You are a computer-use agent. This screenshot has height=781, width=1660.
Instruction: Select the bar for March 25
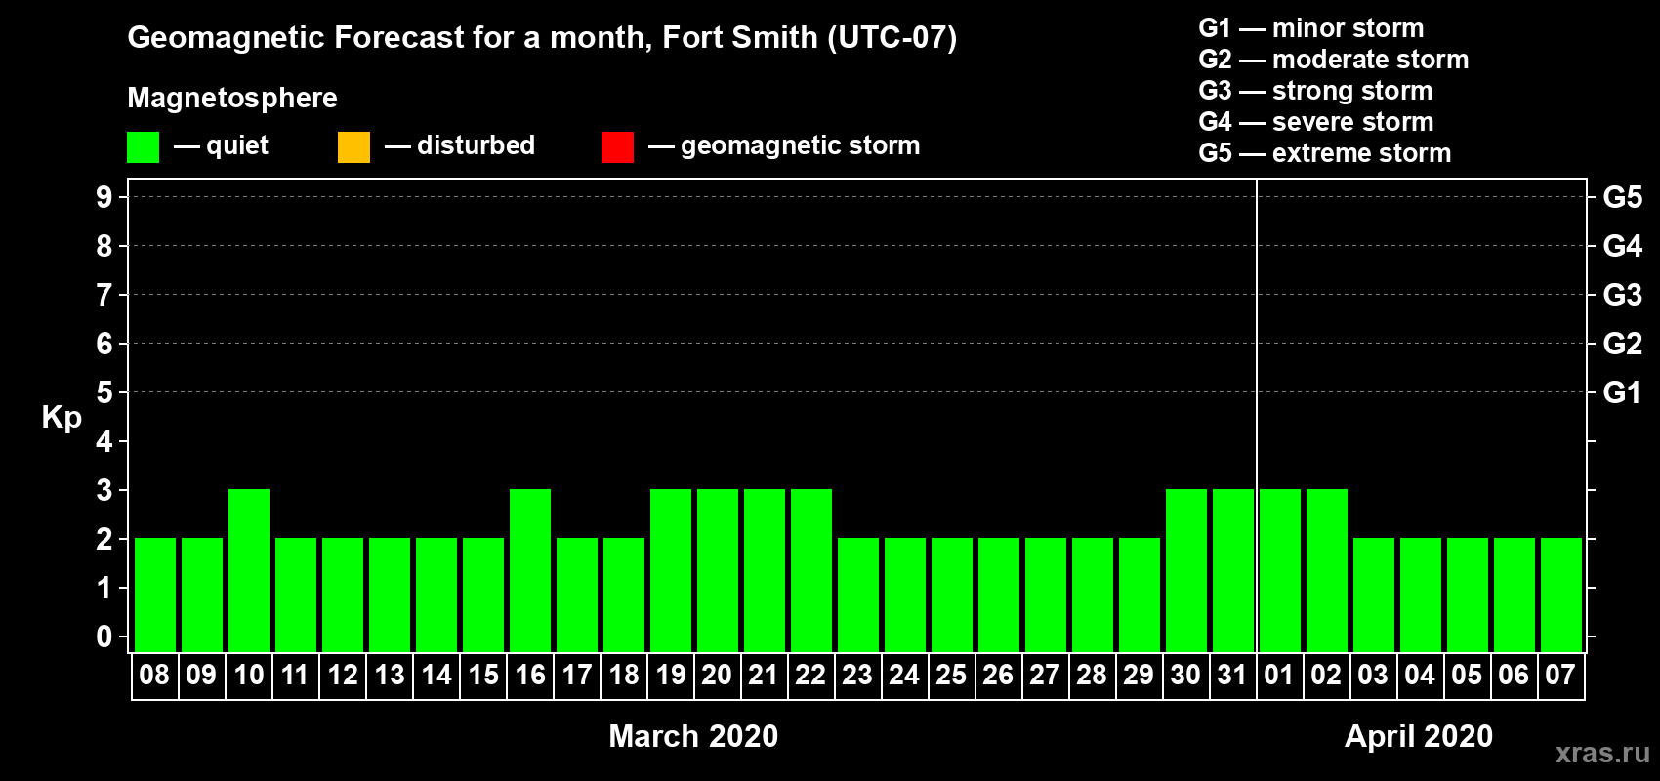point(952,595)
